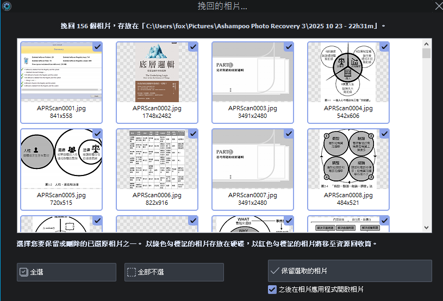Click the dashed box icon beside 全部不選

pos(131,272)
